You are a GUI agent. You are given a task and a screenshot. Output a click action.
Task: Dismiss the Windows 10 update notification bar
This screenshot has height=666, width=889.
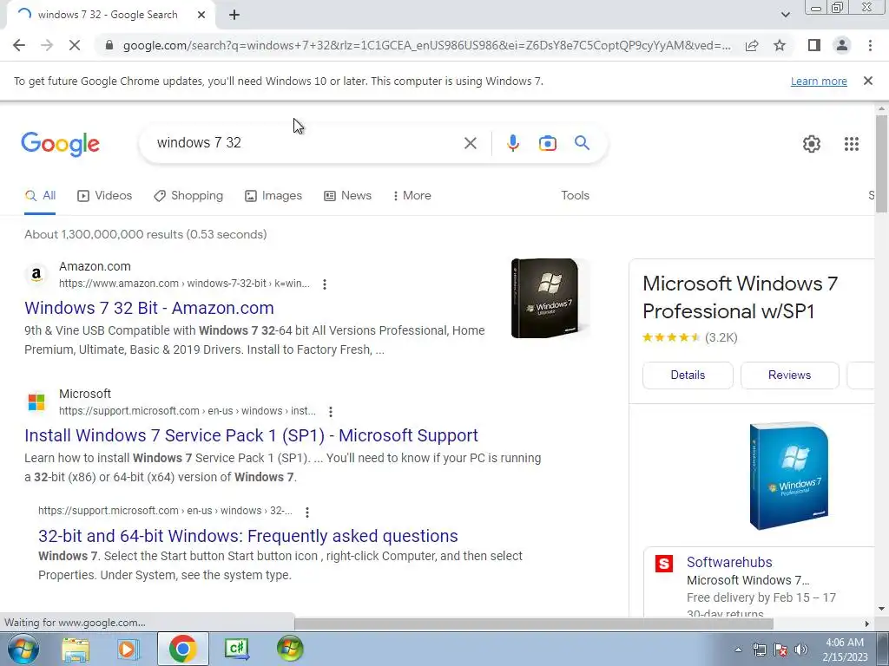coord(868,81)
